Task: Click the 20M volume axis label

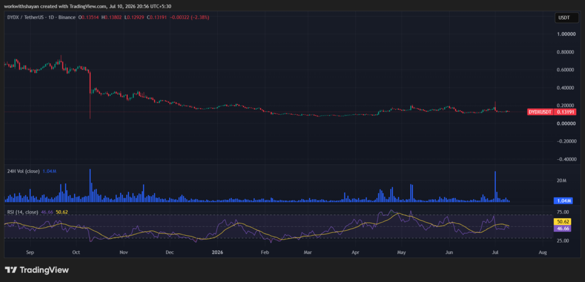Action: 562,180
